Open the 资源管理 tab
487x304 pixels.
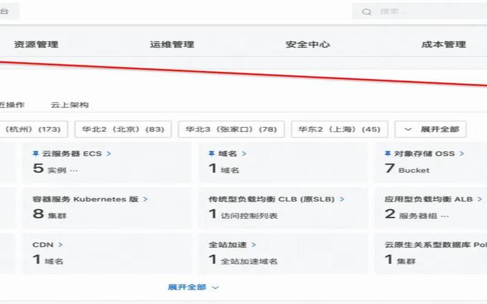[x=37, y=44]
